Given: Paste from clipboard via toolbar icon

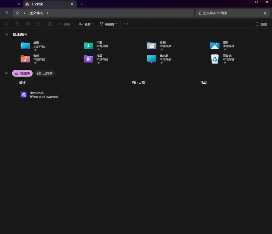Looking at the screenshot, I should 17,24.
